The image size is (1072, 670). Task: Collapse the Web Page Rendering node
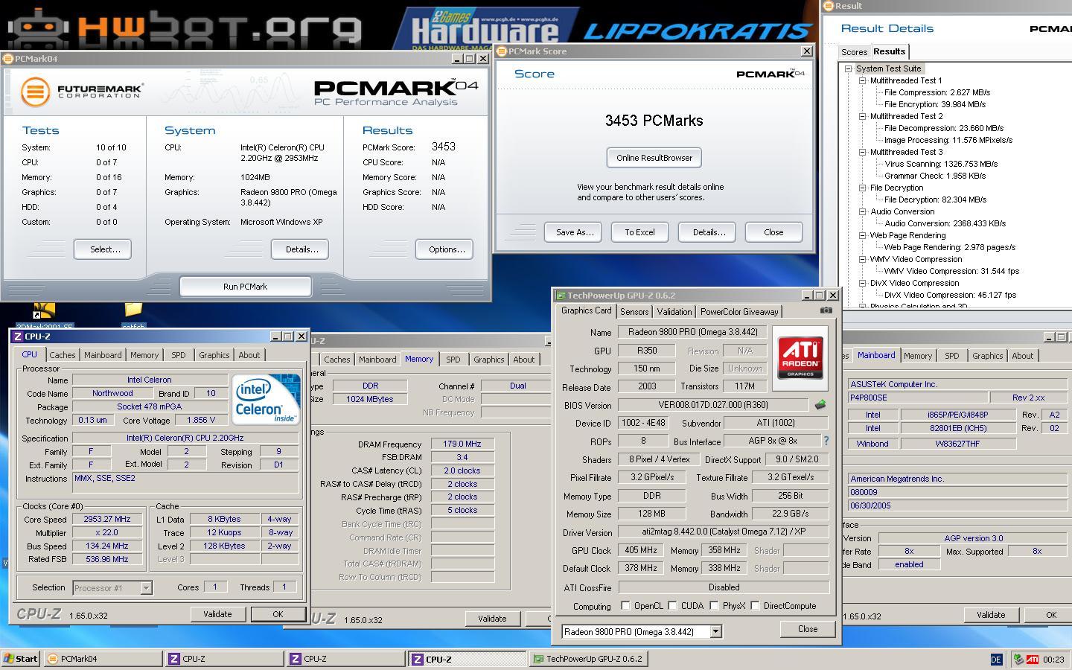point(863,235)
